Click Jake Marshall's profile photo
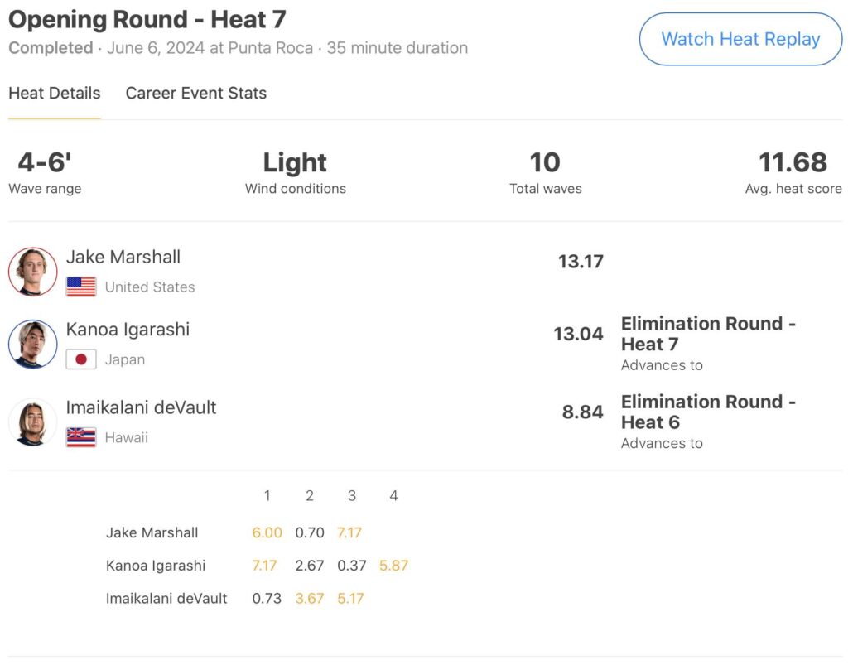Screen dimensions: 853x665 pos(33,272)
